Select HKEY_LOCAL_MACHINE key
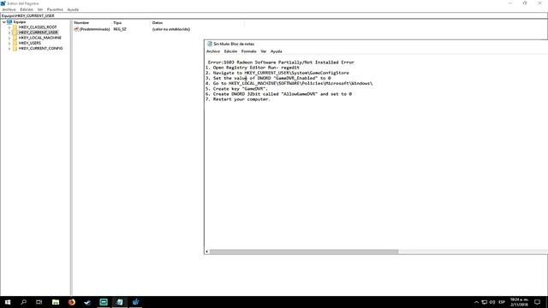Screen dimensions: 548x308 (40, 38)
